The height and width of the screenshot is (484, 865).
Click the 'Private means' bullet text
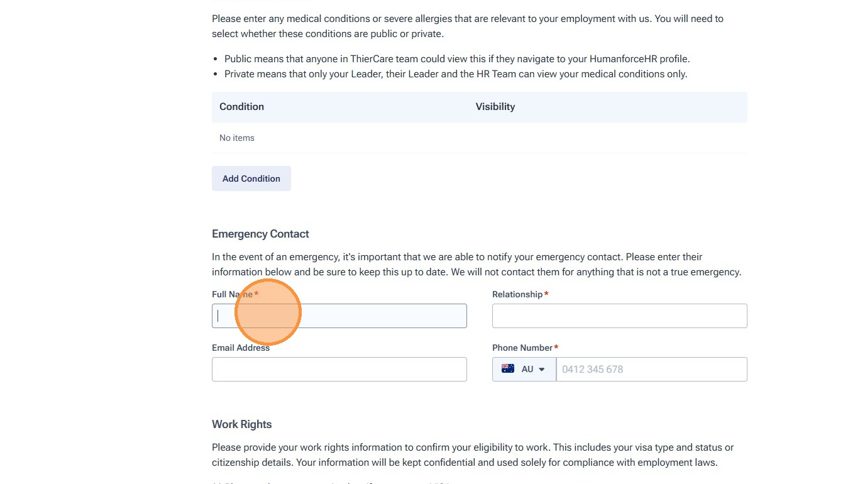coord(456,74)
